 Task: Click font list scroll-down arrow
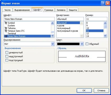click(52, 36)
